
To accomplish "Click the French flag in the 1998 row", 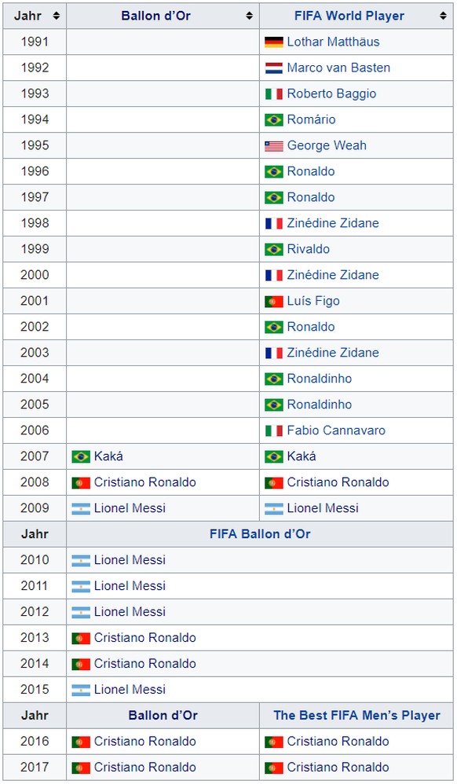I will click(273, 224).
